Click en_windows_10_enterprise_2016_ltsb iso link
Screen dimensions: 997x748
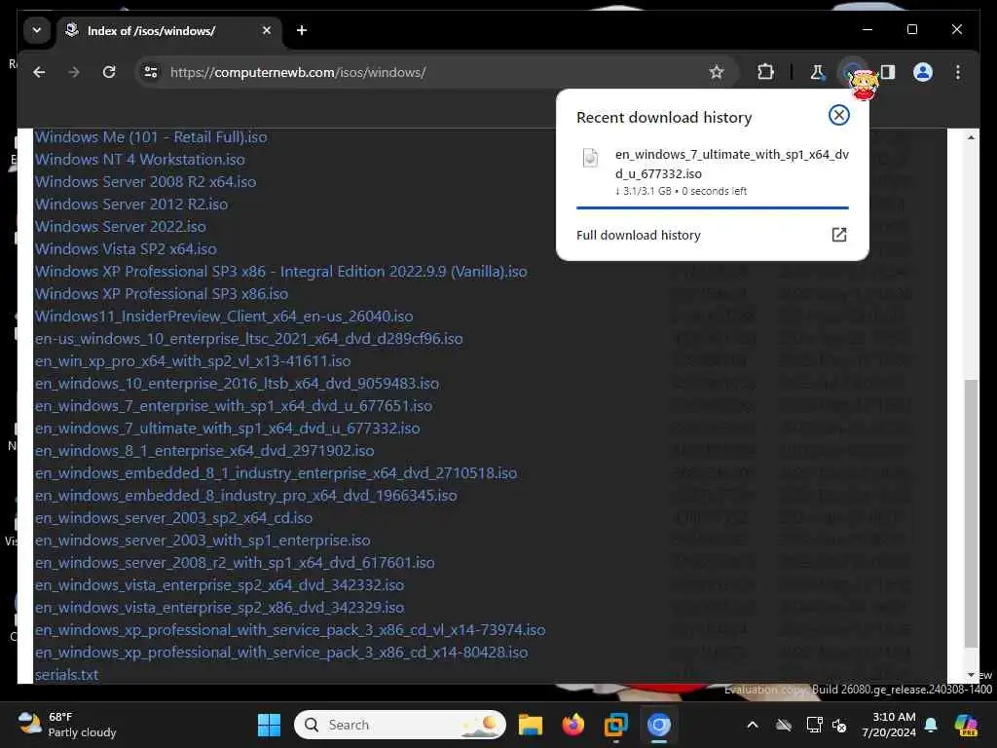coord(238,384)
